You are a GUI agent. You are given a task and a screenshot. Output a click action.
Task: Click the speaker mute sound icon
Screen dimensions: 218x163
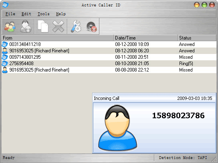click(91, 26)
